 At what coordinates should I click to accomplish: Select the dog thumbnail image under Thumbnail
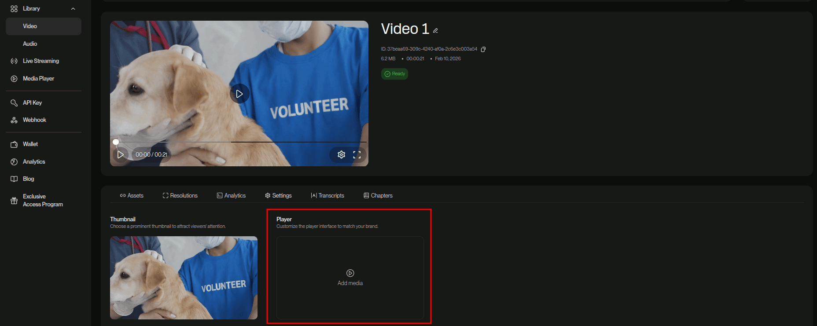click(x=184, y=278)
